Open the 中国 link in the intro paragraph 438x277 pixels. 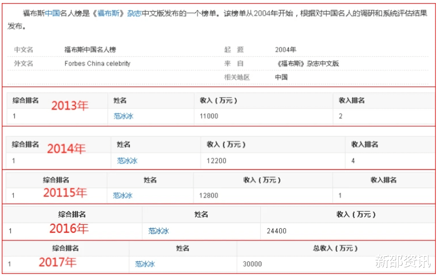point(52,14)
